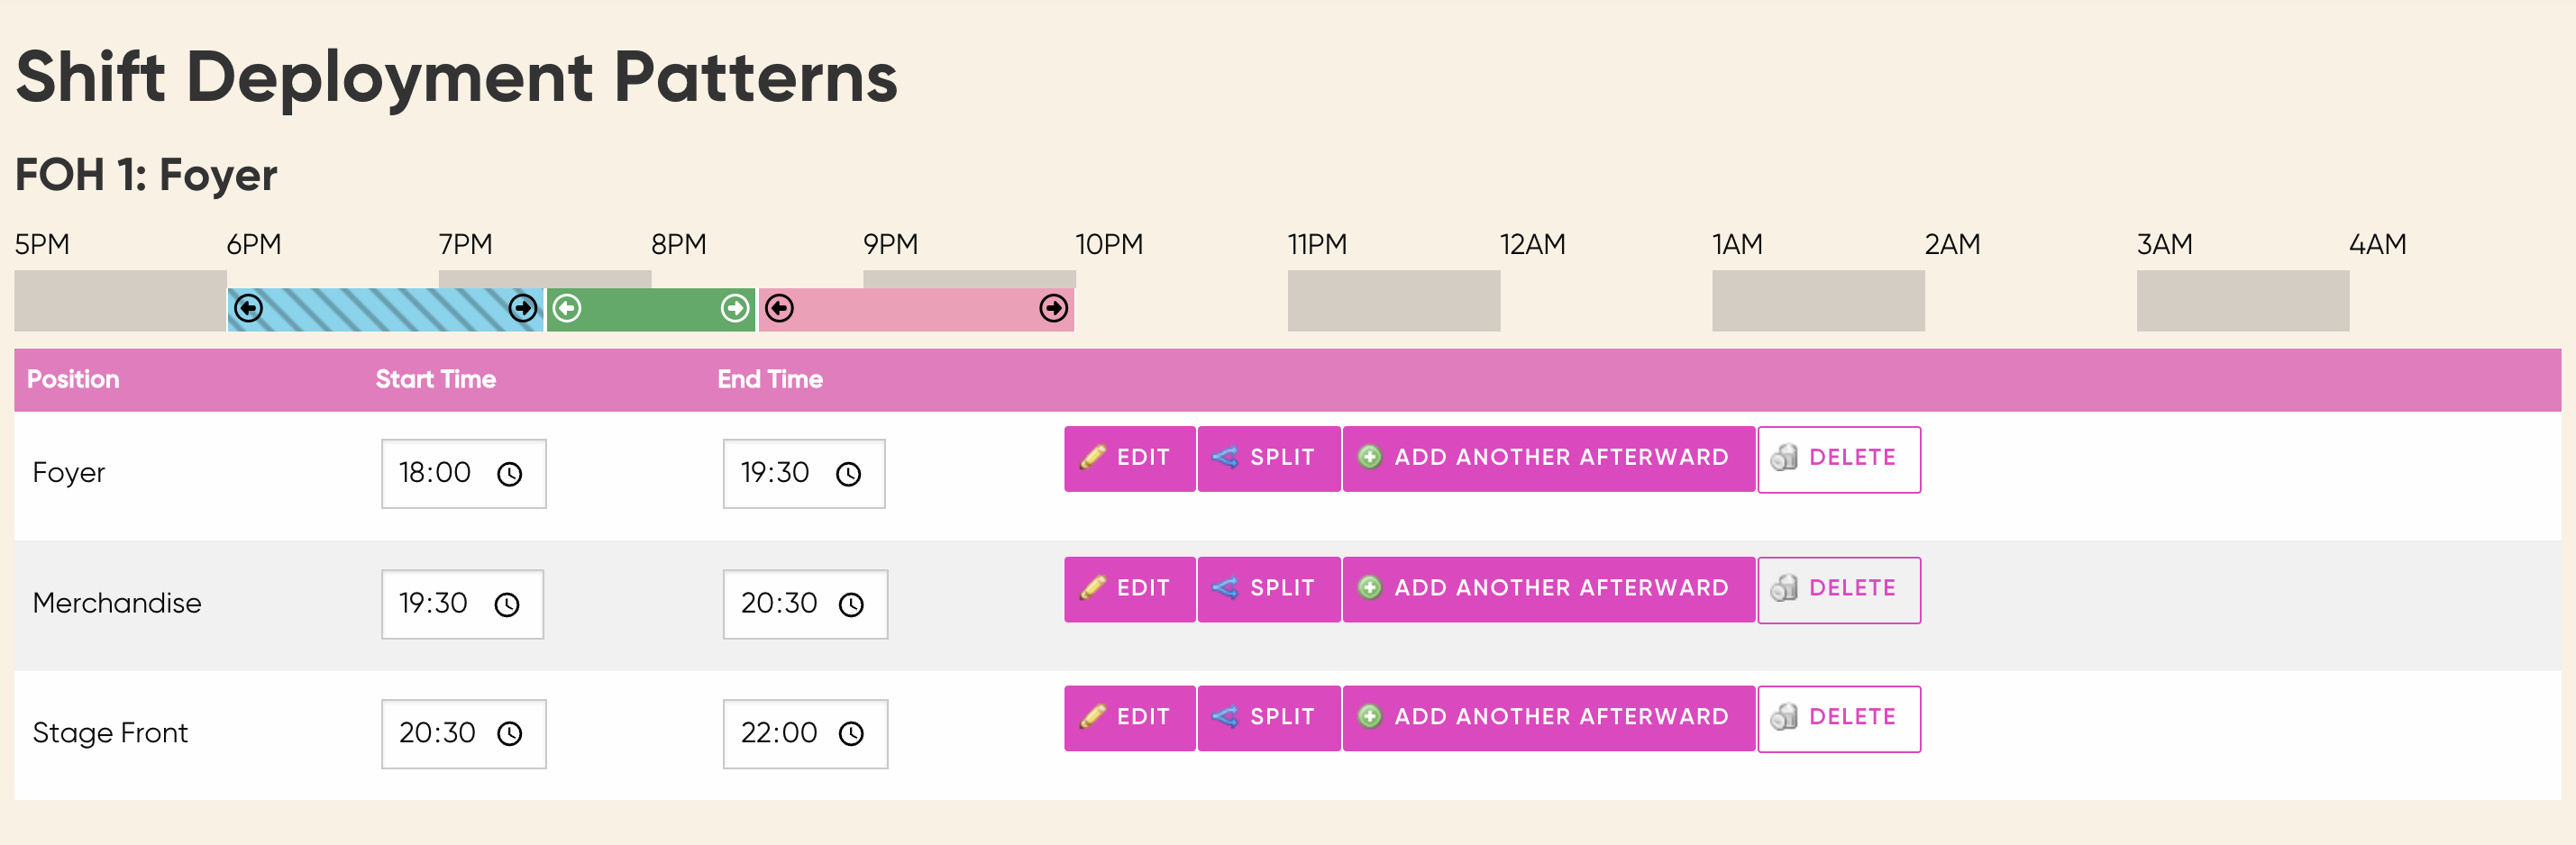Add another shift after Foyer
This screenshot has width=2576, height=845.
[1548, 459]
